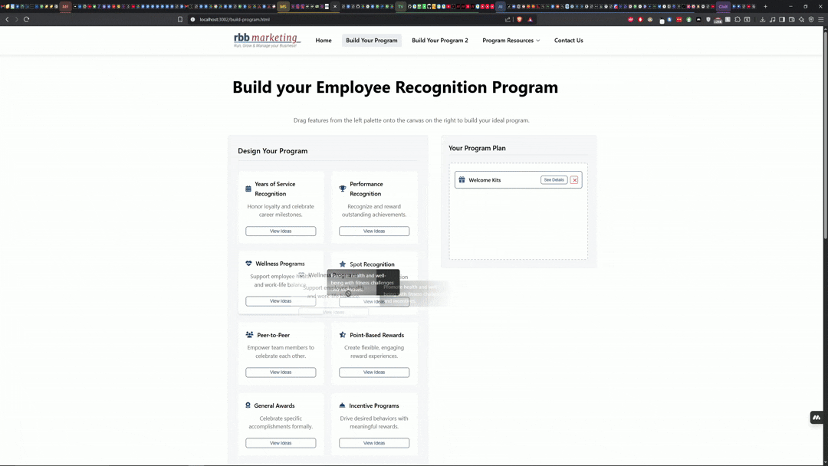Viewport: 828px width, 466px height.
Task: Click the browser back arrow
Action: [8, 19]
